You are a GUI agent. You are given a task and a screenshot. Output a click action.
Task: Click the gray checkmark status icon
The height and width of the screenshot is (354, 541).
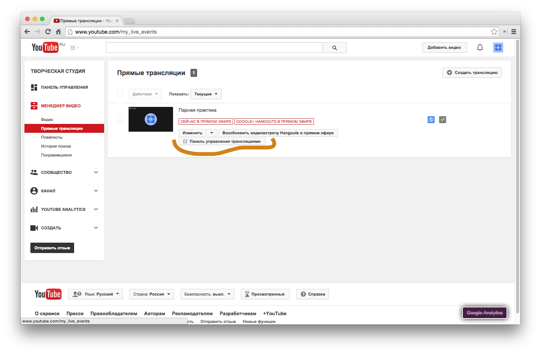(442, 119)
